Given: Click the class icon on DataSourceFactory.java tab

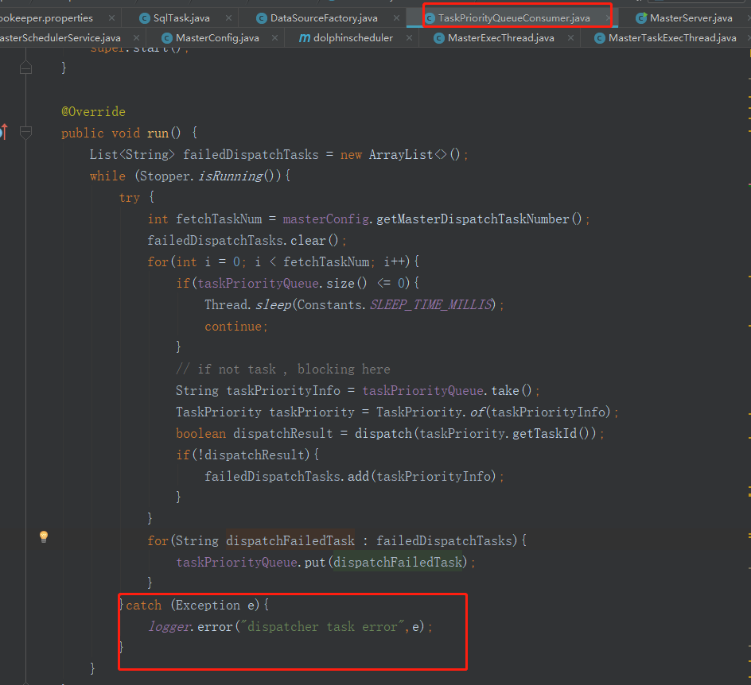Looking at the screenshot, I should tap(262, 18).
